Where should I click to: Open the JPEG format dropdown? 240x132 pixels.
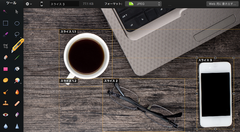143,4
